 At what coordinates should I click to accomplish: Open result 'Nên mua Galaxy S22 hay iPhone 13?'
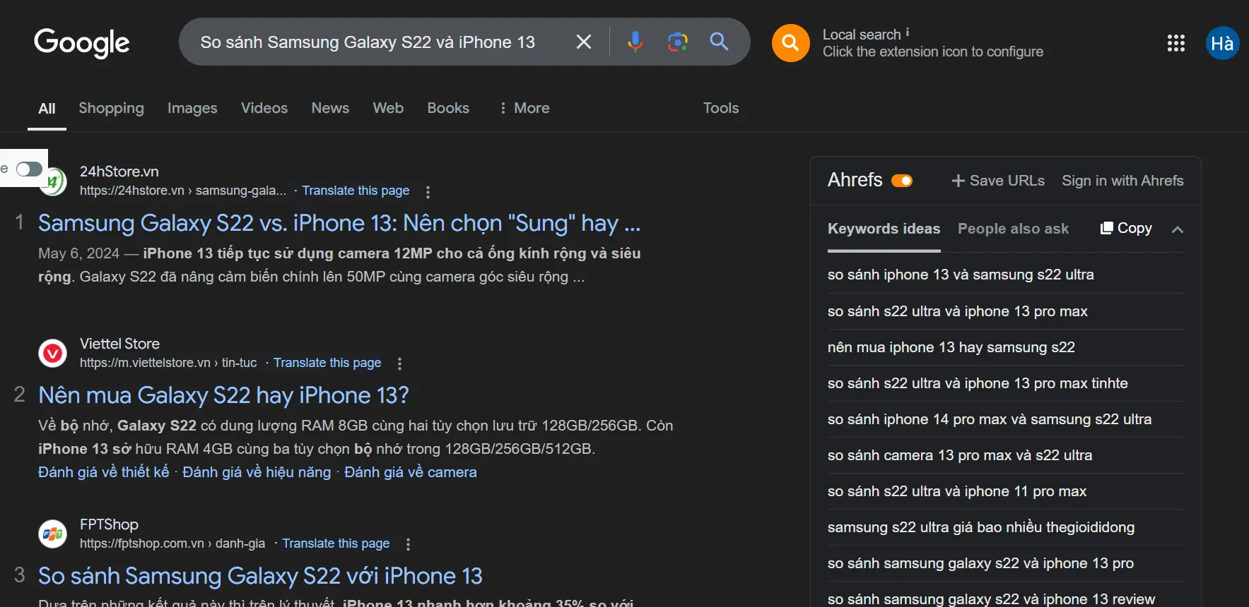(x=223, y=395)
